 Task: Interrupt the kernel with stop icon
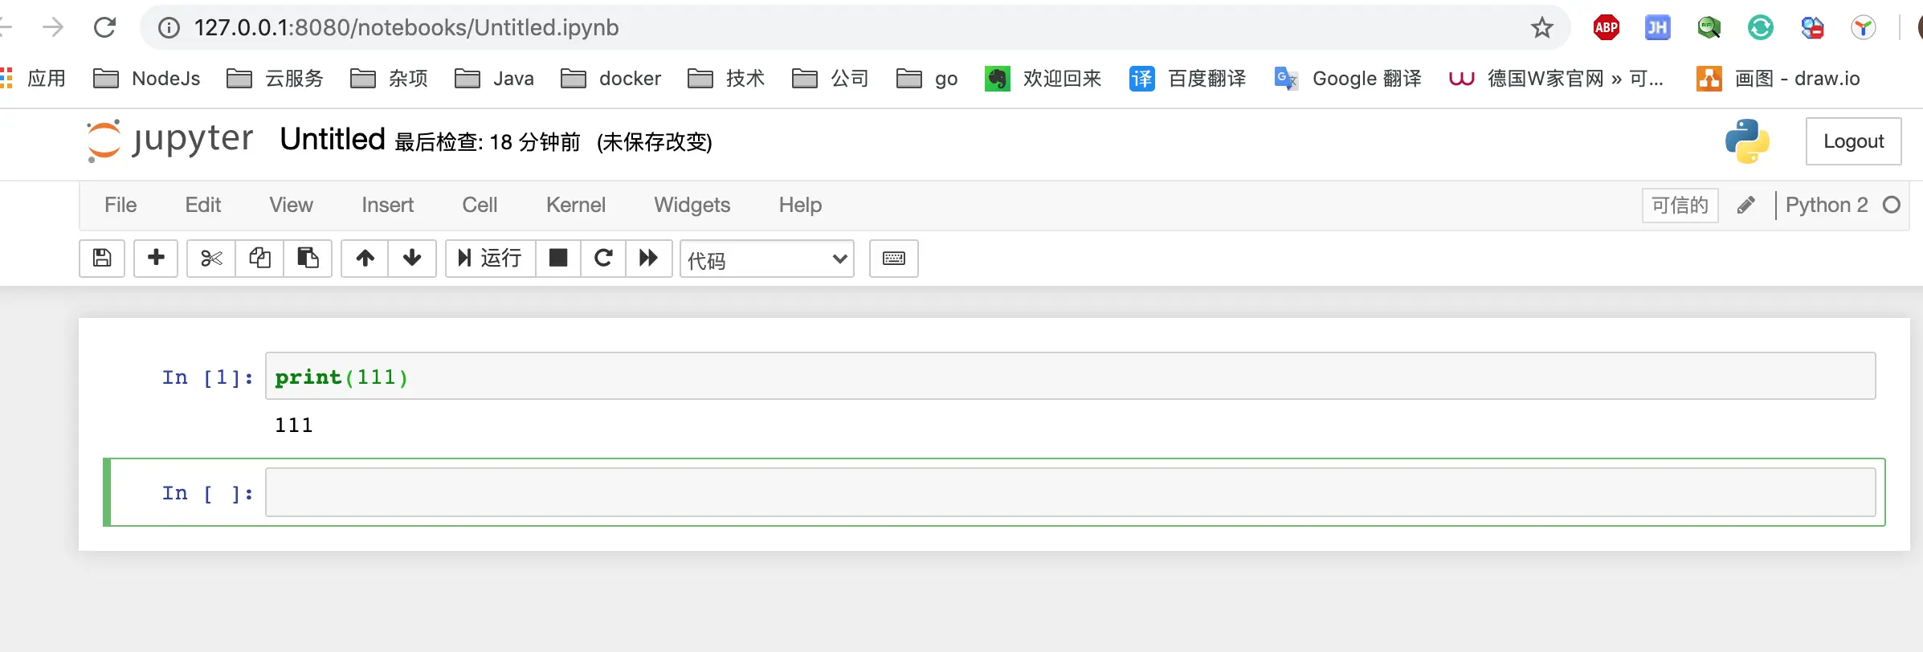(558, 259)
